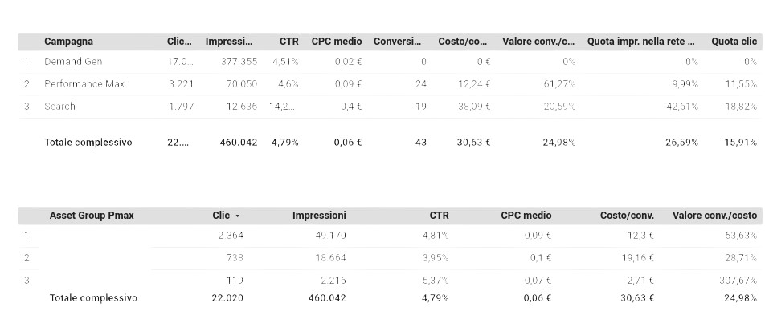Select the Demand Gen campaign row
This screenshot has height=319, width=765.
[x=389, y=62]
